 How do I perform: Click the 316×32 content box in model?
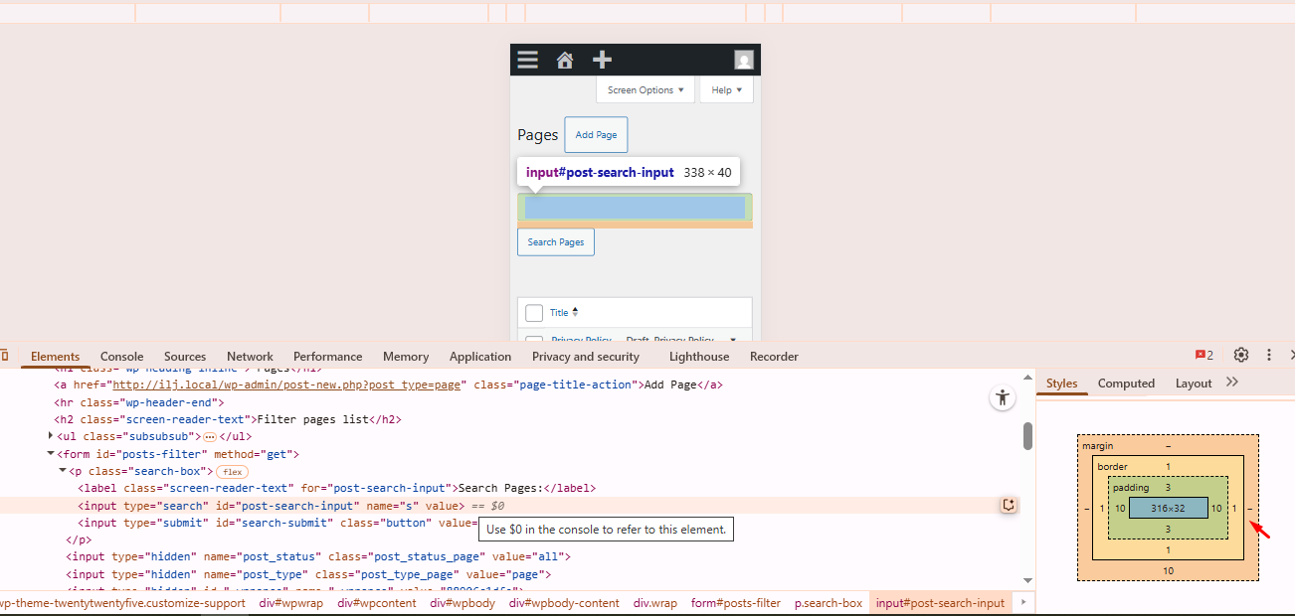pos(1168,508)
